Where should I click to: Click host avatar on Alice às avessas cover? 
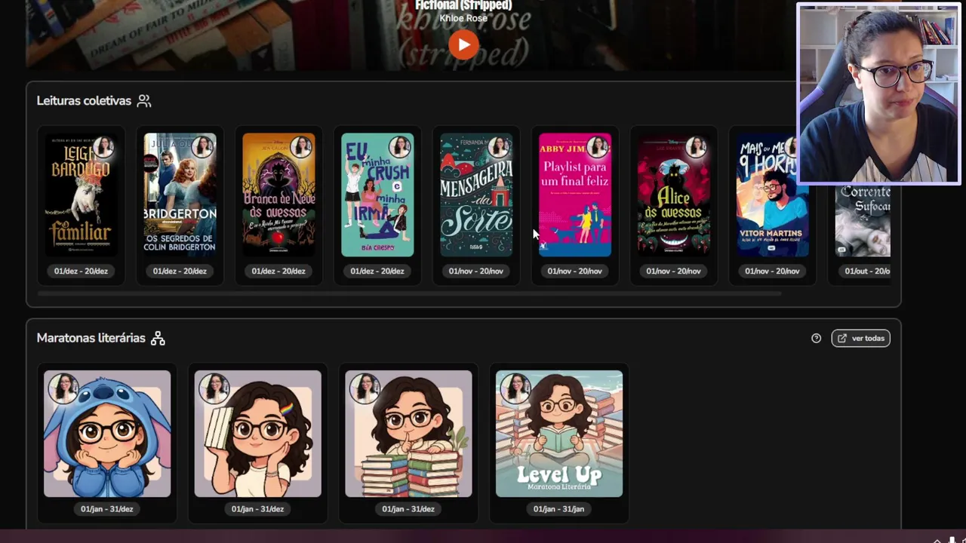click(697, 147)
